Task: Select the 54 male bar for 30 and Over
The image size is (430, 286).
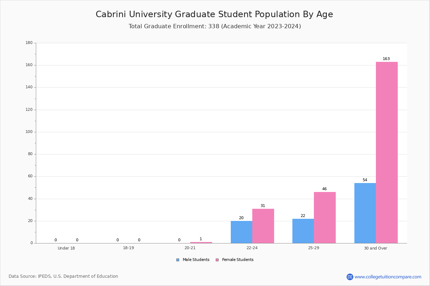Action: pyautogui.click(x=365, y=213)
